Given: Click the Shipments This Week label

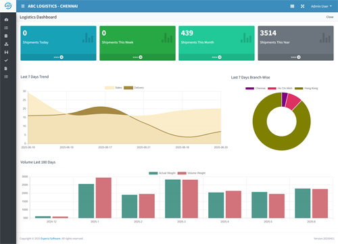Looking at the screenshot, I should [118, 43].
